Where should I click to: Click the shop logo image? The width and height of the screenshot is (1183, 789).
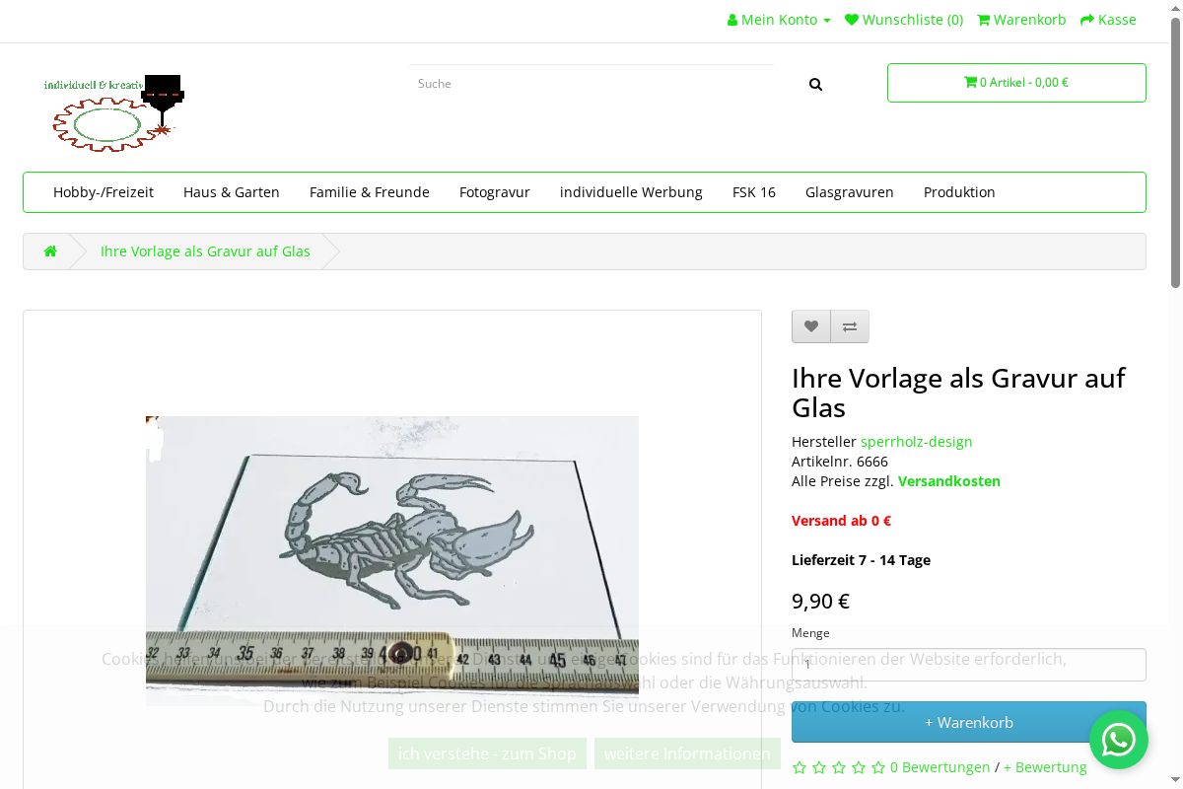(114, 112)
